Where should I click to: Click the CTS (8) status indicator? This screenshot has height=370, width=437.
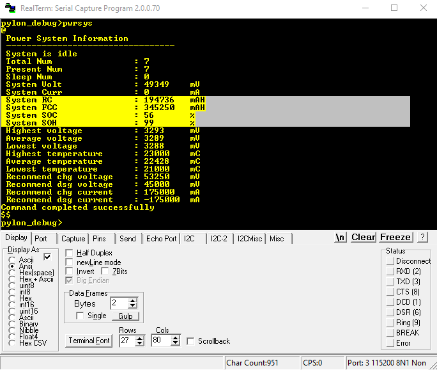tap(390, 292)
